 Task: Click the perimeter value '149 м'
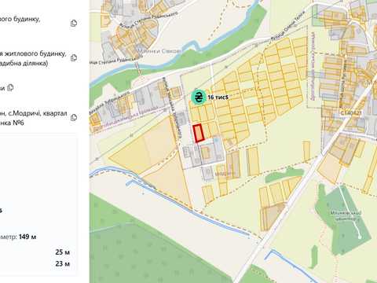[27, 237]
